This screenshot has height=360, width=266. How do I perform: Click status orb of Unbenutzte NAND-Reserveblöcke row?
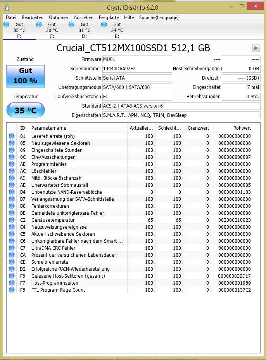click(x=12, y=192)
